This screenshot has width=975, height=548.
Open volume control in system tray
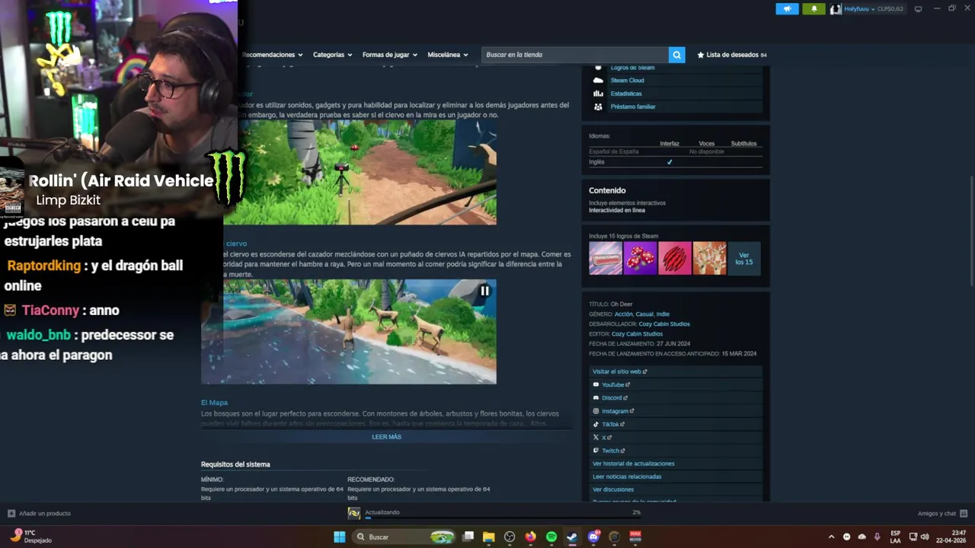click(925, 537)
